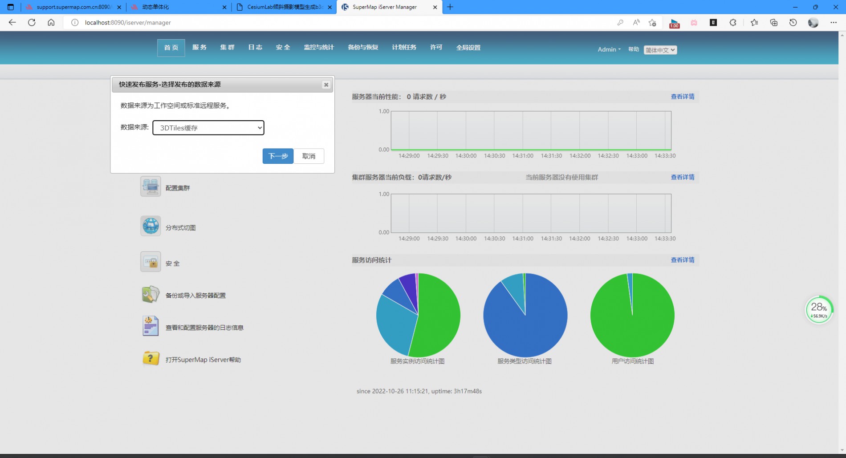Expand the Admin user menu
Viewport: 846px width, 458px height.
pyautogui.click(x=609, y=49)
